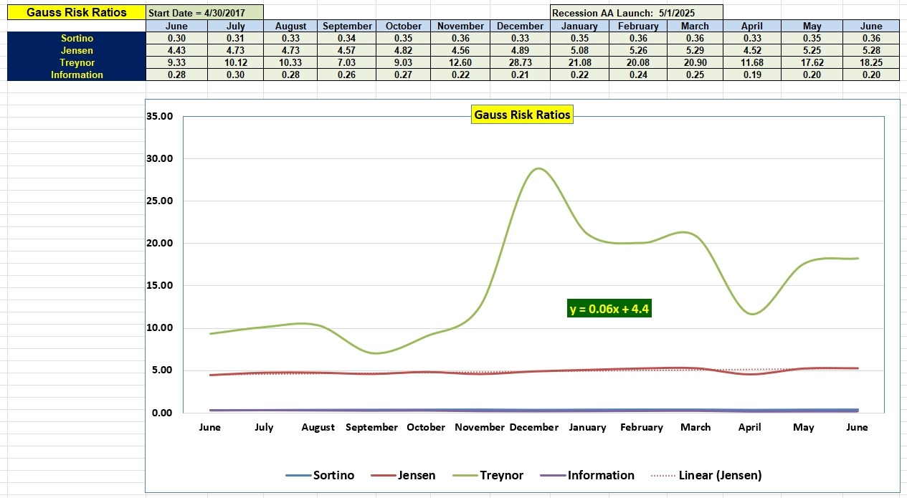Click the February column header
Screen dimensions: 907x498
(x=638, y=26)
